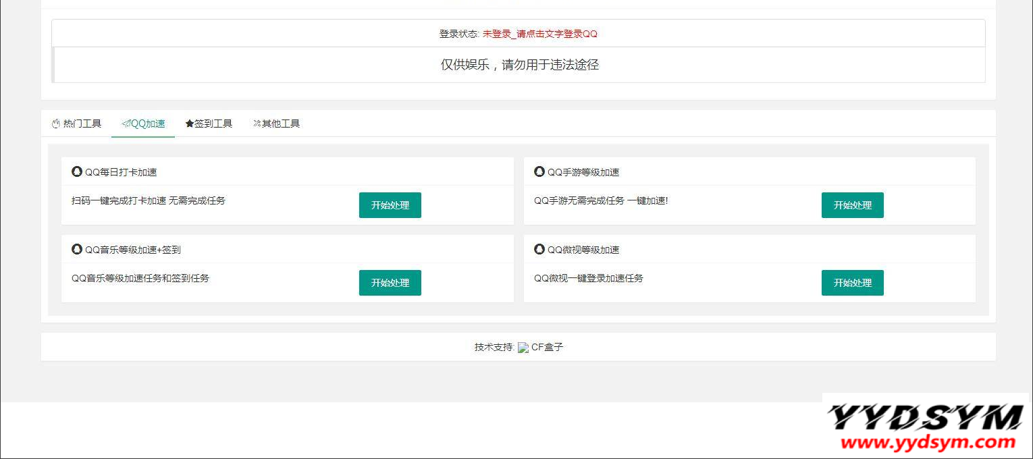Switch to the QQ加速 tab
The height and width of the screenshot is (459, 1033).
pyautogui.click(x=143, y=124)
